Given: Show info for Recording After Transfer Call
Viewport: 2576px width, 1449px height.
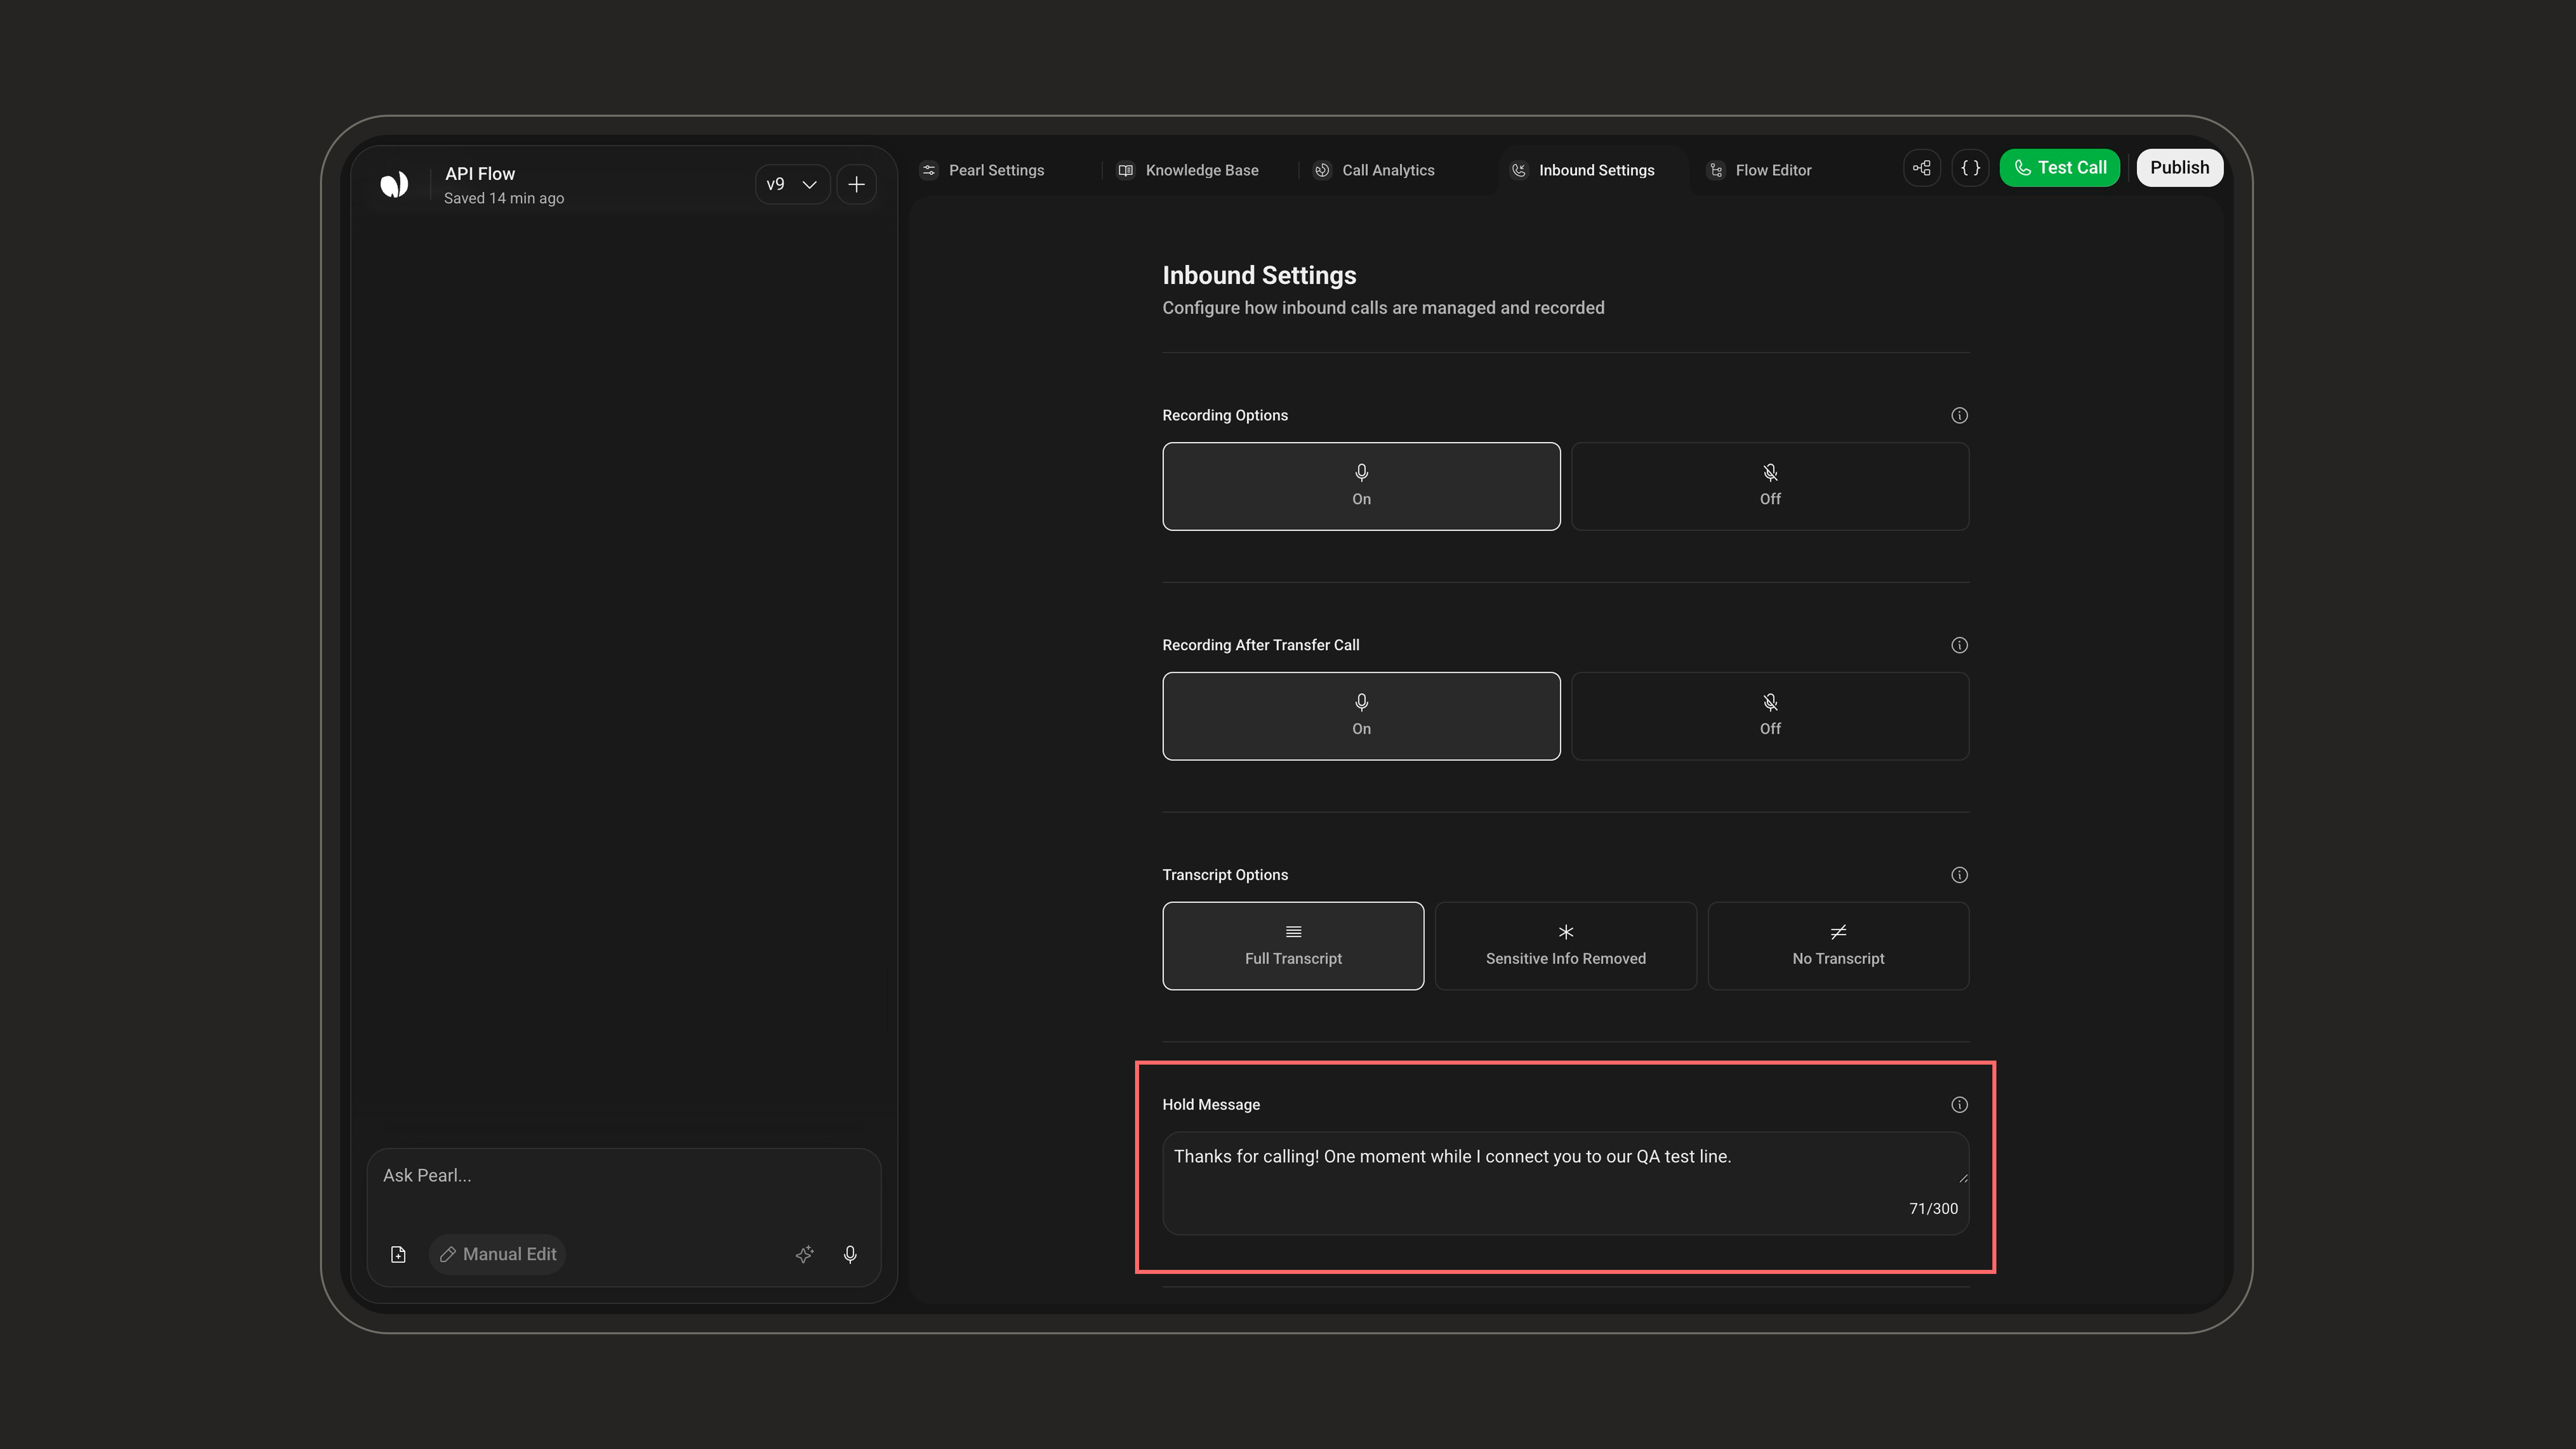Looking at the screenshot, I should click(1959, 645).
